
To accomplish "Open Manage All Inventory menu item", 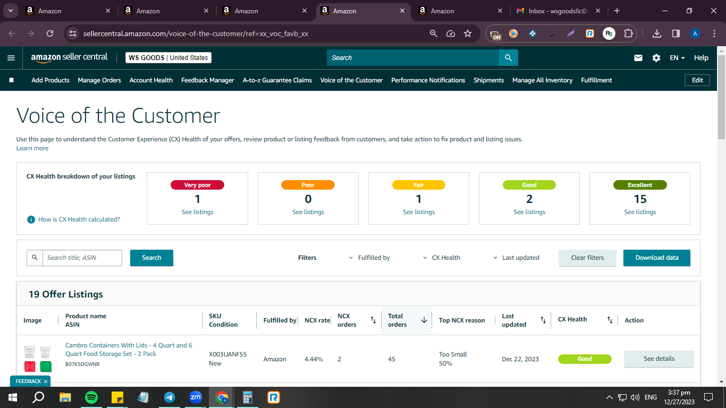I will 542,80.
